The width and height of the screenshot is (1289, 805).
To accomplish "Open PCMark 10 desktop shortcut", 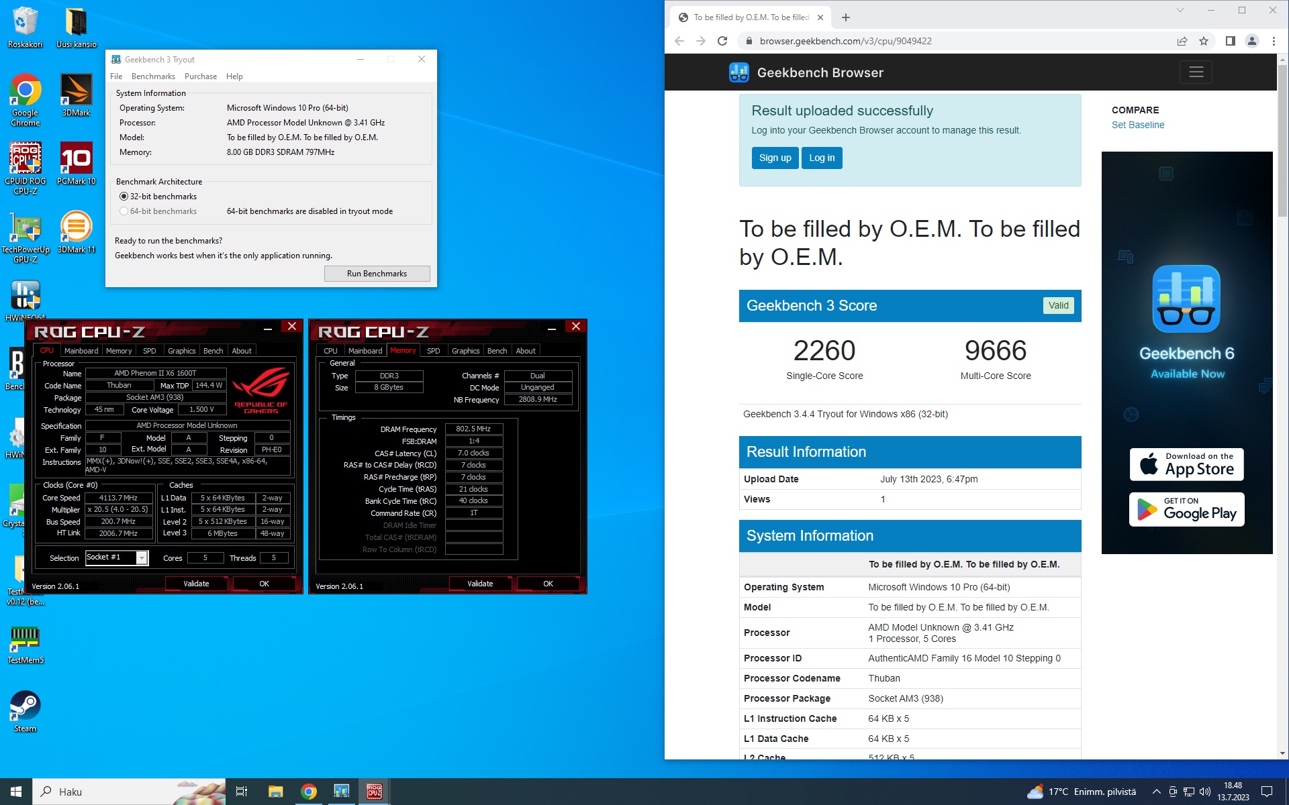I will [x=76, y=164].
